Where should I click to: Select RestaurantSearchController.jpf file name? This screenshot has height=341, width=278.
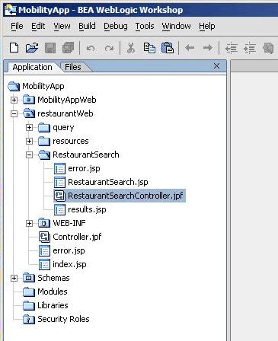pyautogui.click(x=126, y=196)
